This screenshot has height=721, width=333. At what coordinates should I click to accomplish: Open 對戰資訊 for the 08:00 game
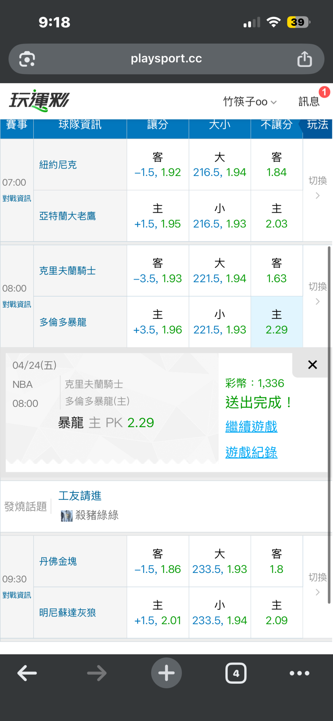(17, 305)
